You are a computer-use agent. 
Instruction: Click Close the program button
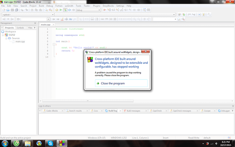coord(121,83)
